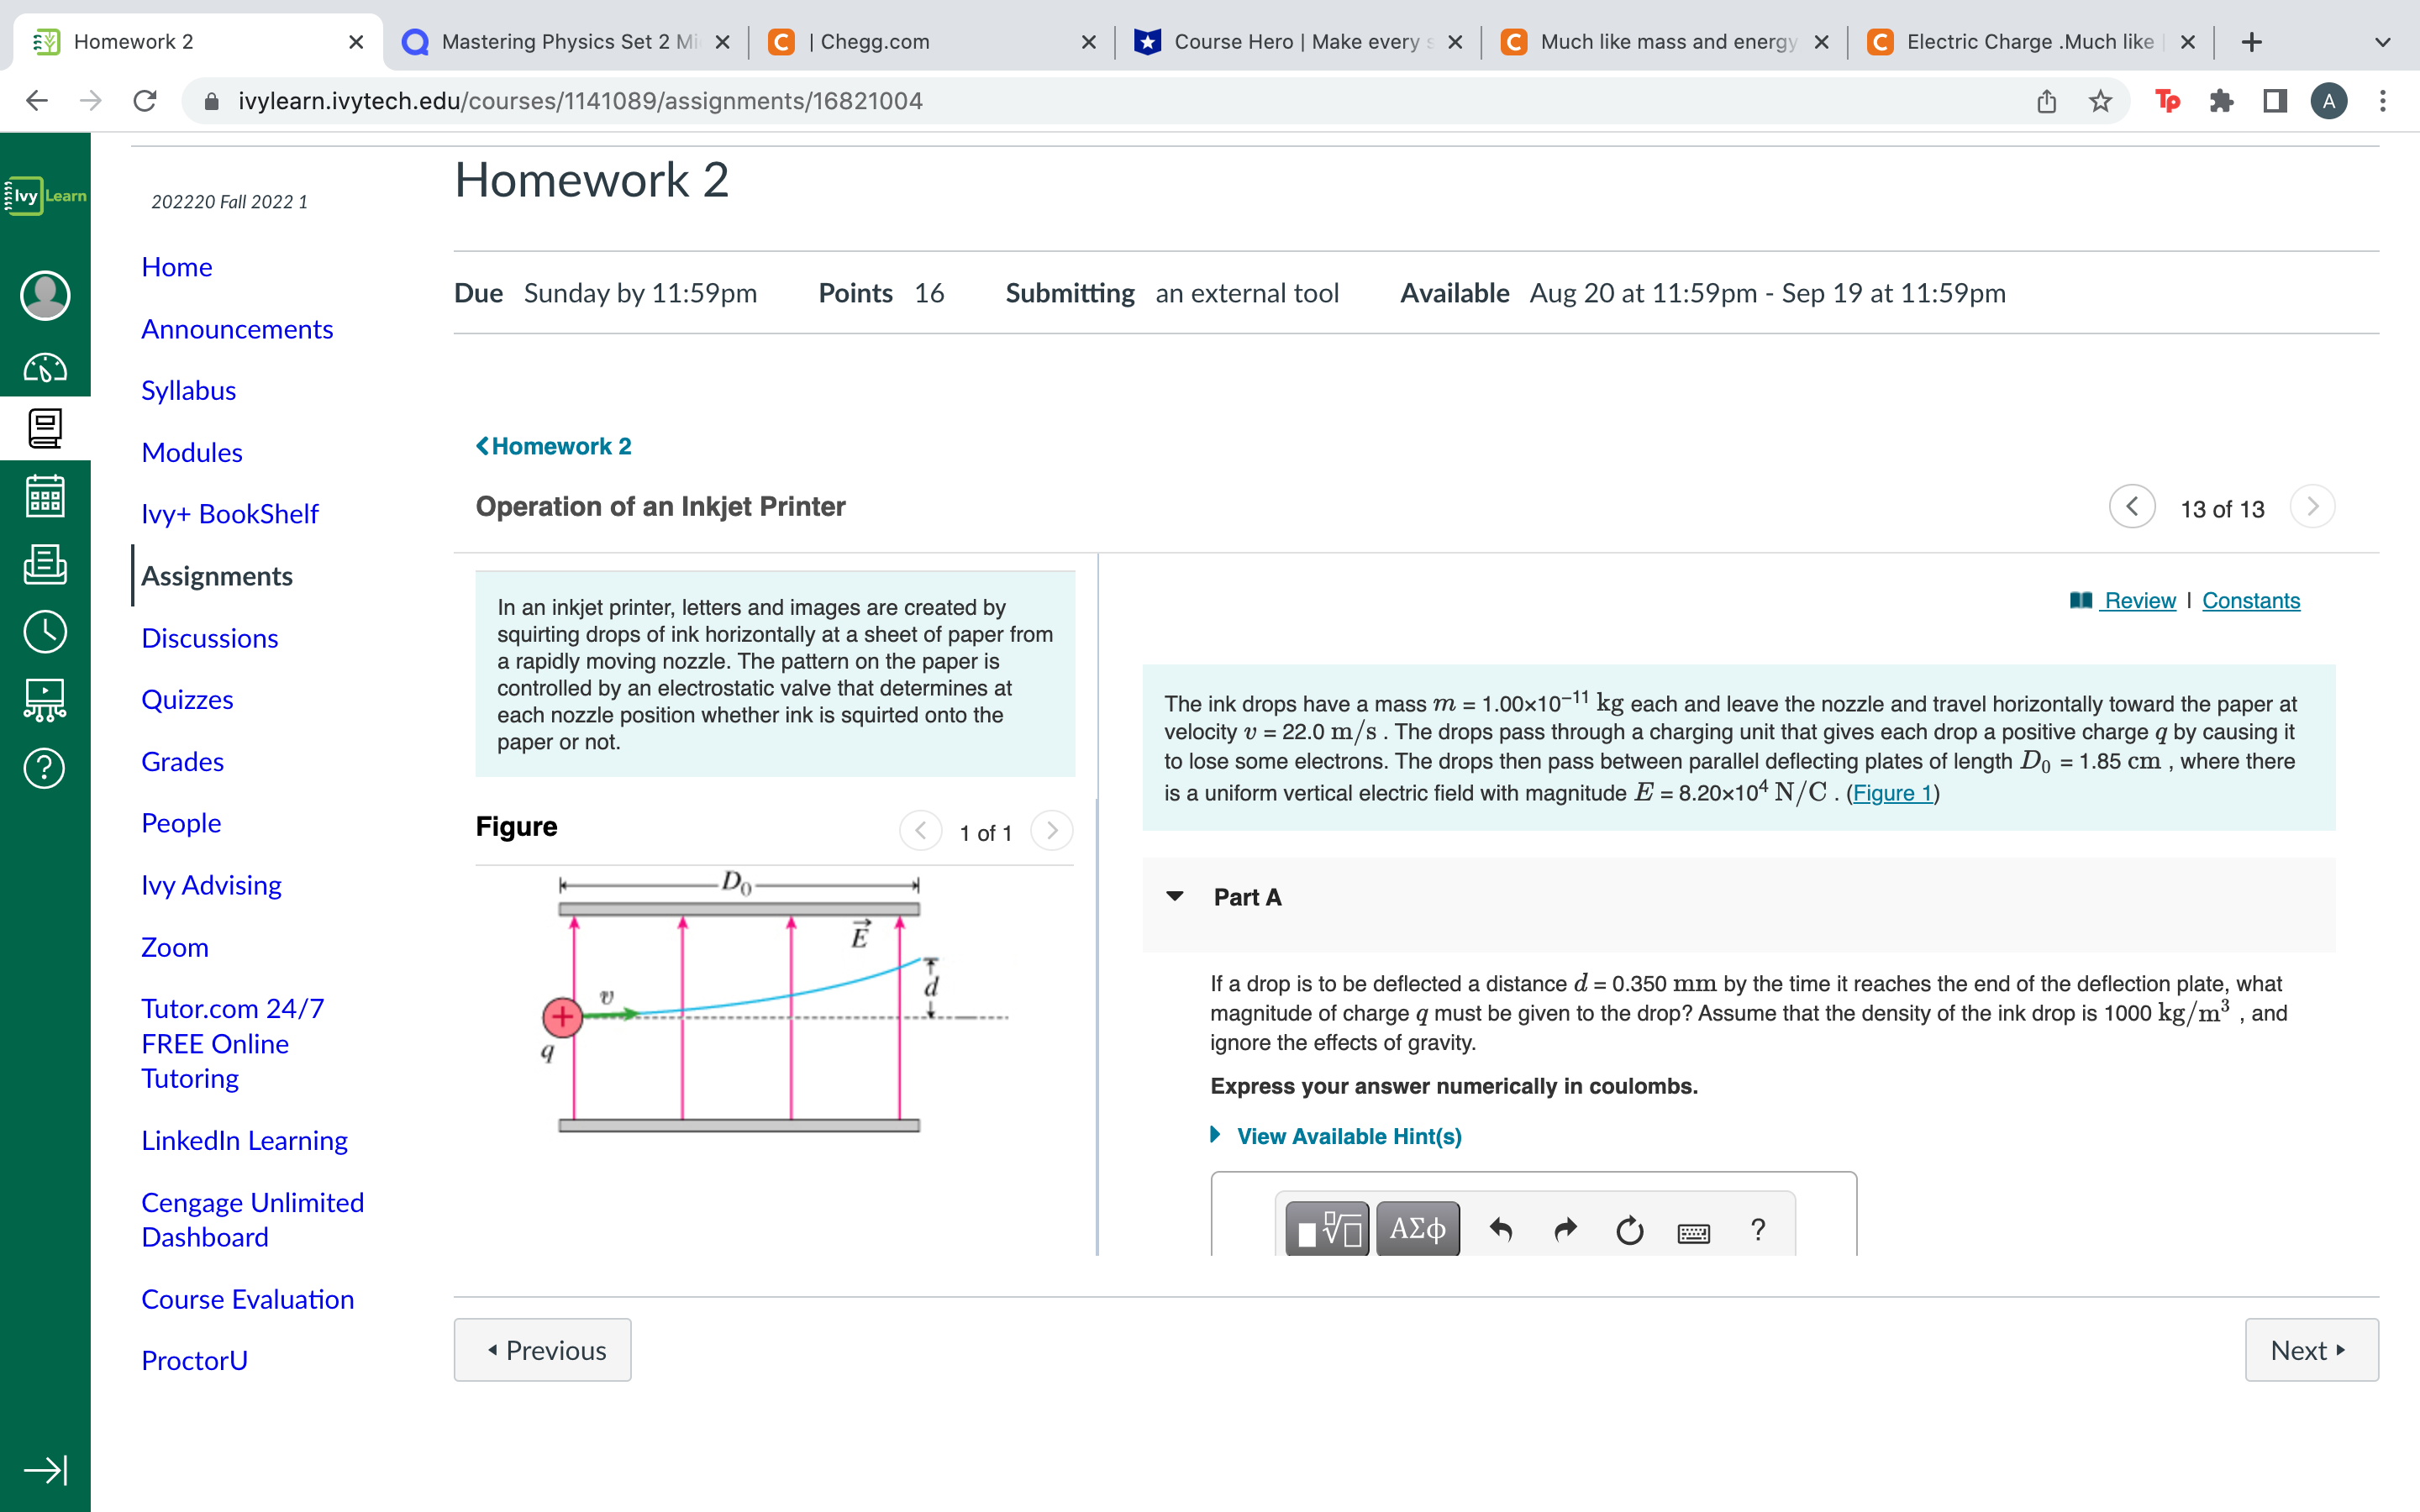Click the undo icon in the equation toolbar
Screen dimensions: 2420x1512
click(1501, 1230)
